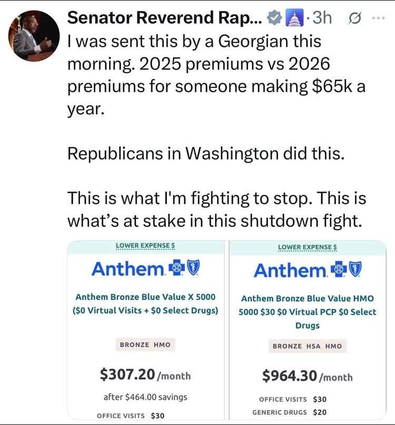Viewport: 395px width, 425px height.
Task: Click the Capitol building government badge
Action: (x=292, y=18)
